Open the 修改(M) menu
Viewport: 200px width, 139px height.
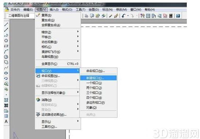tap(122, 9)
